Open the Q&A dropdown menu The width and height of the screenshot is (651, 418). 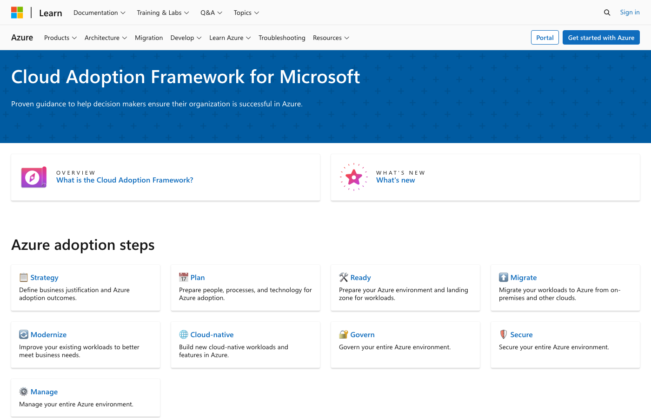[x=212, y=13]
